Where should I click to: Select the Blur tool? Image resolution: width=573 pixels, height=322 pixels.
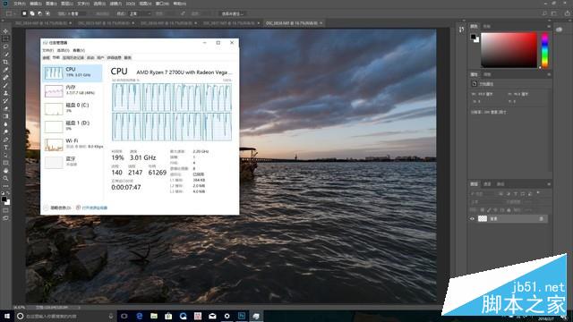pyautogui.click(x=5, y=124)
